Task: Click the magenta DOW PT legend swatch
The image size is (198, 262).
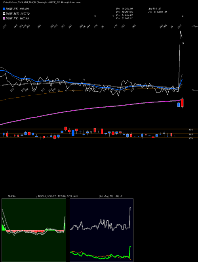Action: pos(4,18)
